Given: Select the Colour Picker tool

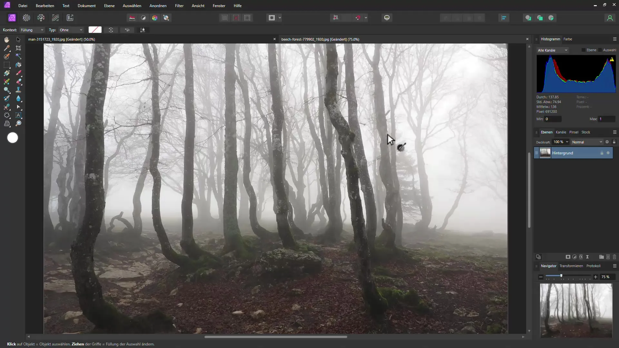Looking at the screenshot, I should [7, 48].
